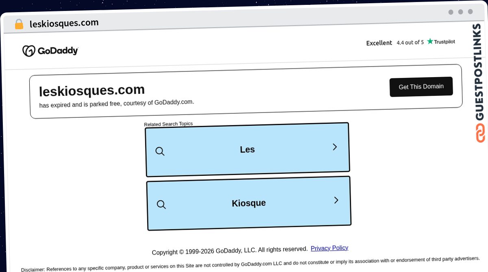Image resolution: width=488 pixels, height=272 pixels.
Task: Click the GoDaddy copyright notice text
Action: pyautogui.click(x=230, y=251)
